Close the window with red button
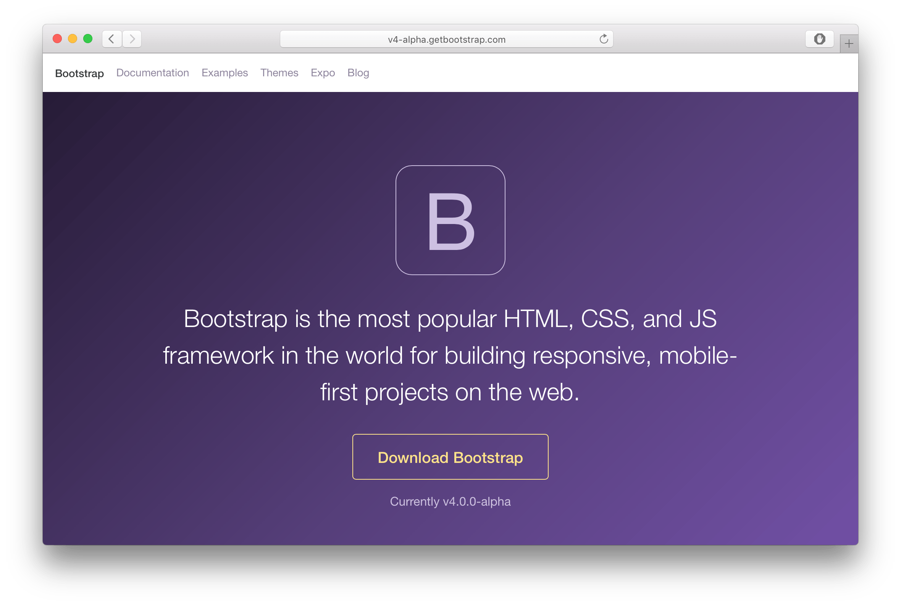Screen dimensions: 901x606 click(57, 39)
